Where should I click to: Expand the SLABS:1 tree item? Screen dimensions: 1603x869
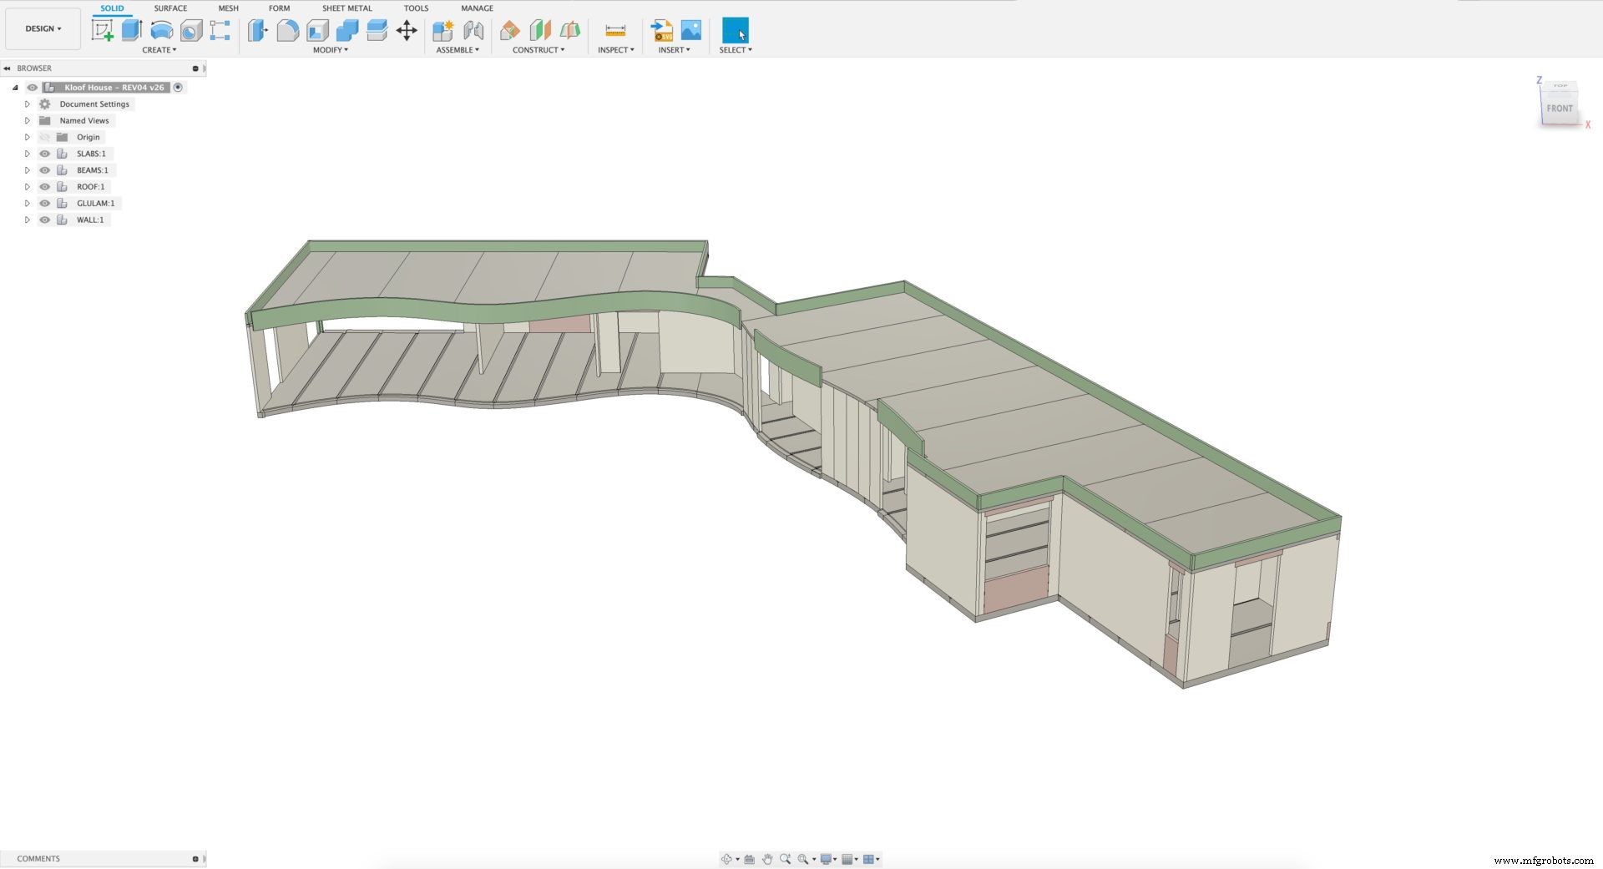pos(28,154)
